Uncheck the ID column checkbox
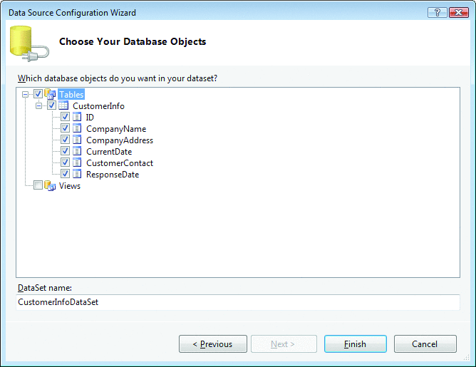476x367 pixels. click(x=65, y=117)
